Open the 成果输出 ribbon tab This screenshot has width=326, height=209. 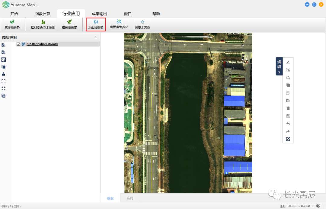pyautogui.click(x=99, y=14)
